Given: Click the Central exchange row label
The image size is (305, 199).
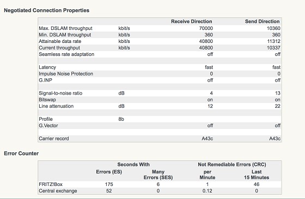Looking at the screenshot, I should click(x=58, y=191).
